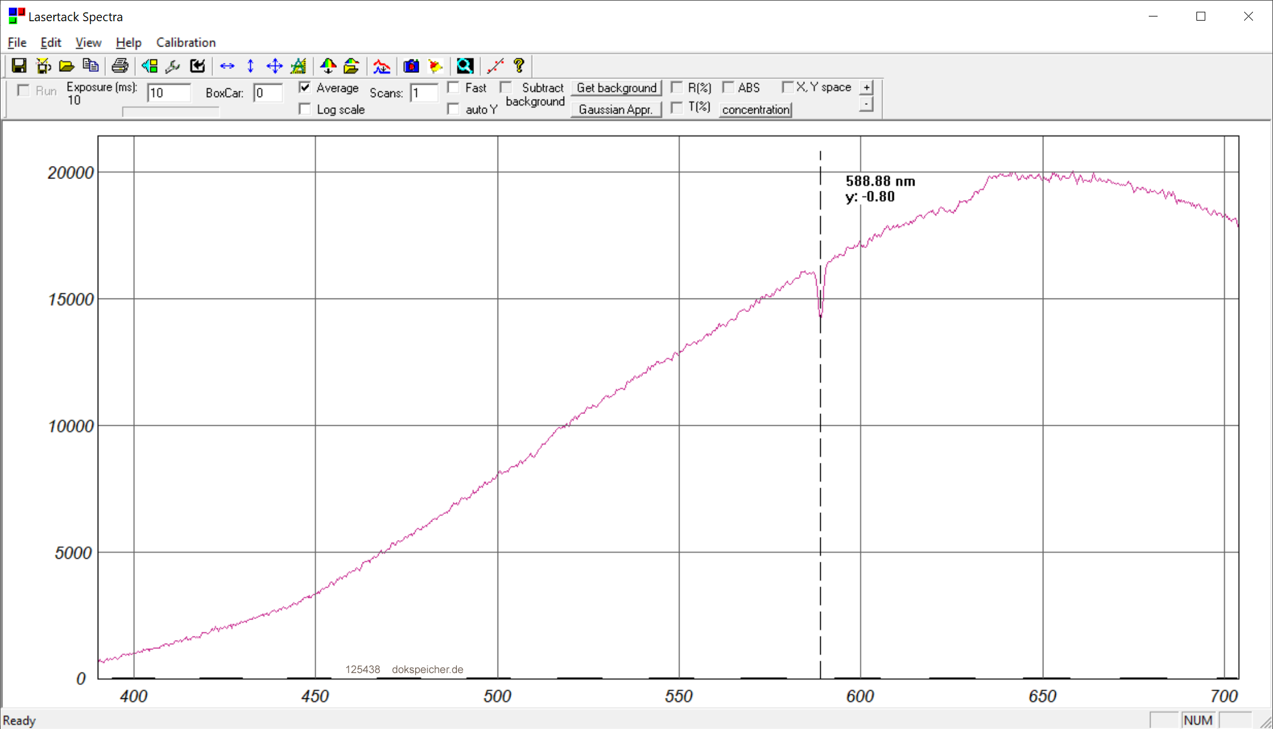Click the printer icon
Screen dimensions: 1273x729
pos(120,66)
